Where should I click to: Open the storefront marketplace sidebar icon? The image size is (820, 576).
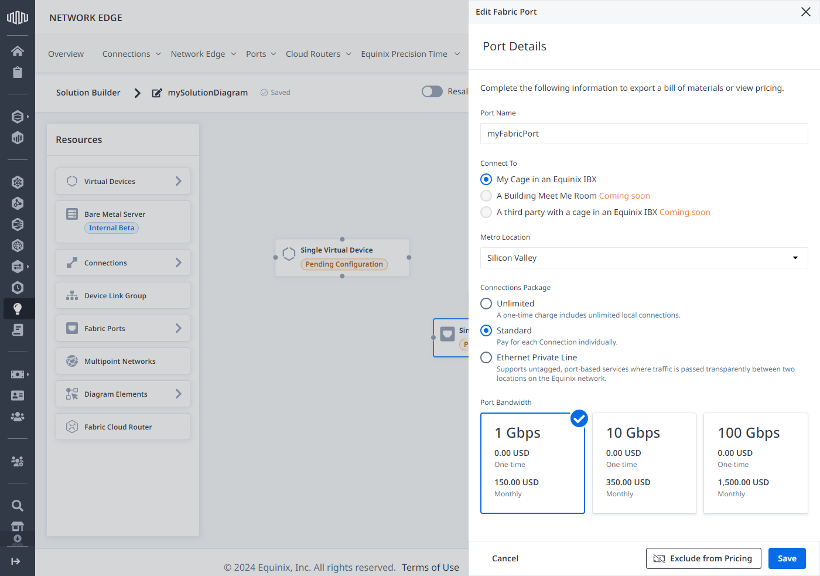[18, 526]
